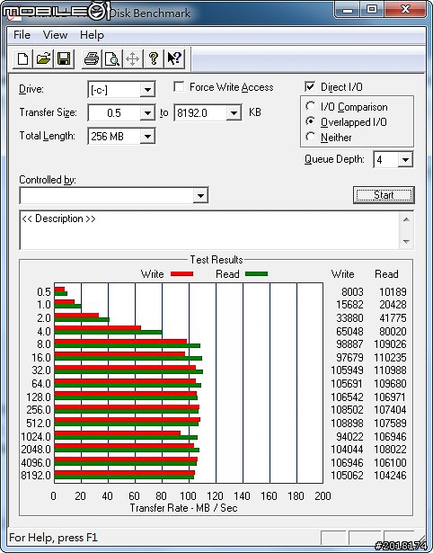Click the Transfer Rate - MB / Sec label

coord(183,508)
